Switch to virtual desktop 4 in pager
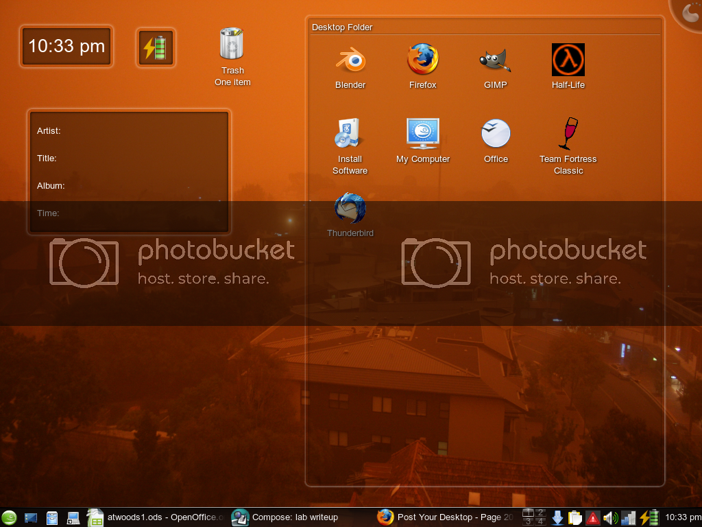The height and width of the screenshot is (527, 702). pos(540,522)
